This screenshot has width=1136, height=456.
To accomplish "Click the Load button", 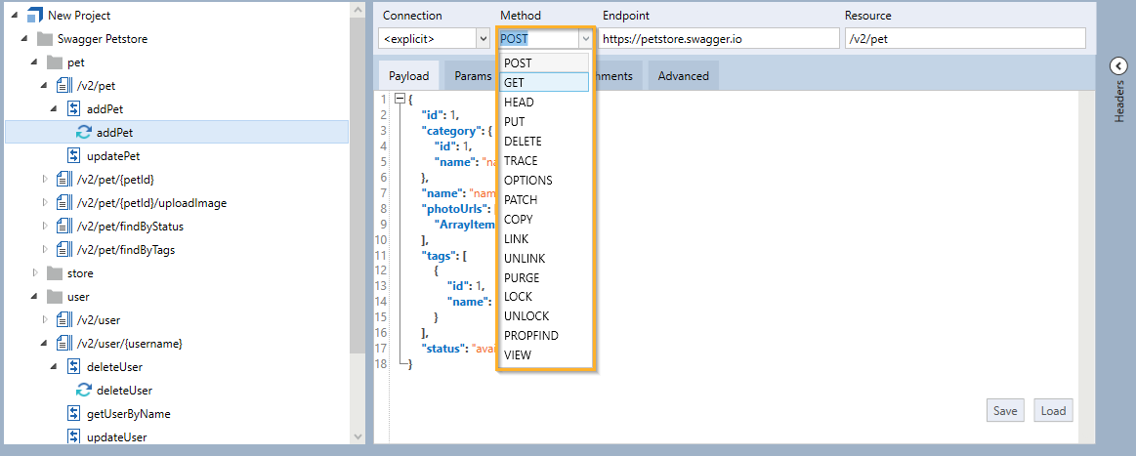I will pos(1053,411).
